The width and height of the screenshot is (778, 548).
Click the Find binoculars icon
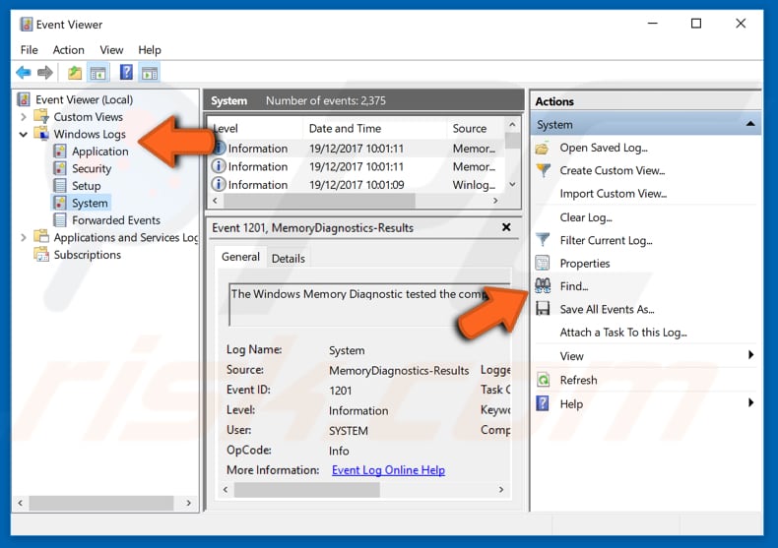coord(543,285)
